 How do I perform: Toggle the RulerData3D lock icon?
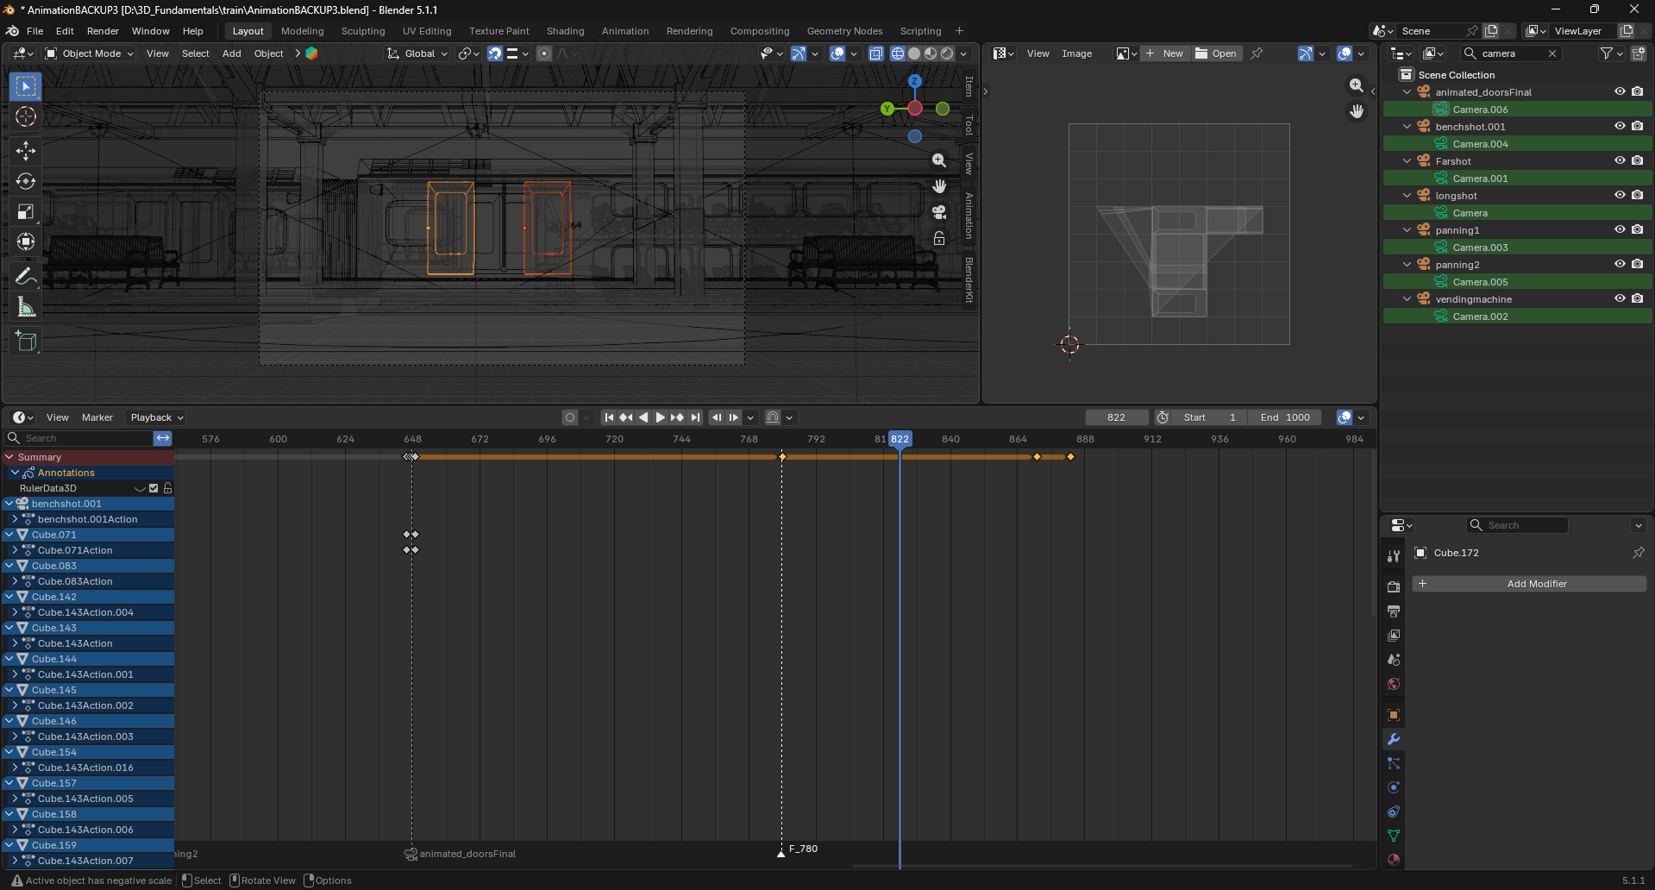click(167, 488)
